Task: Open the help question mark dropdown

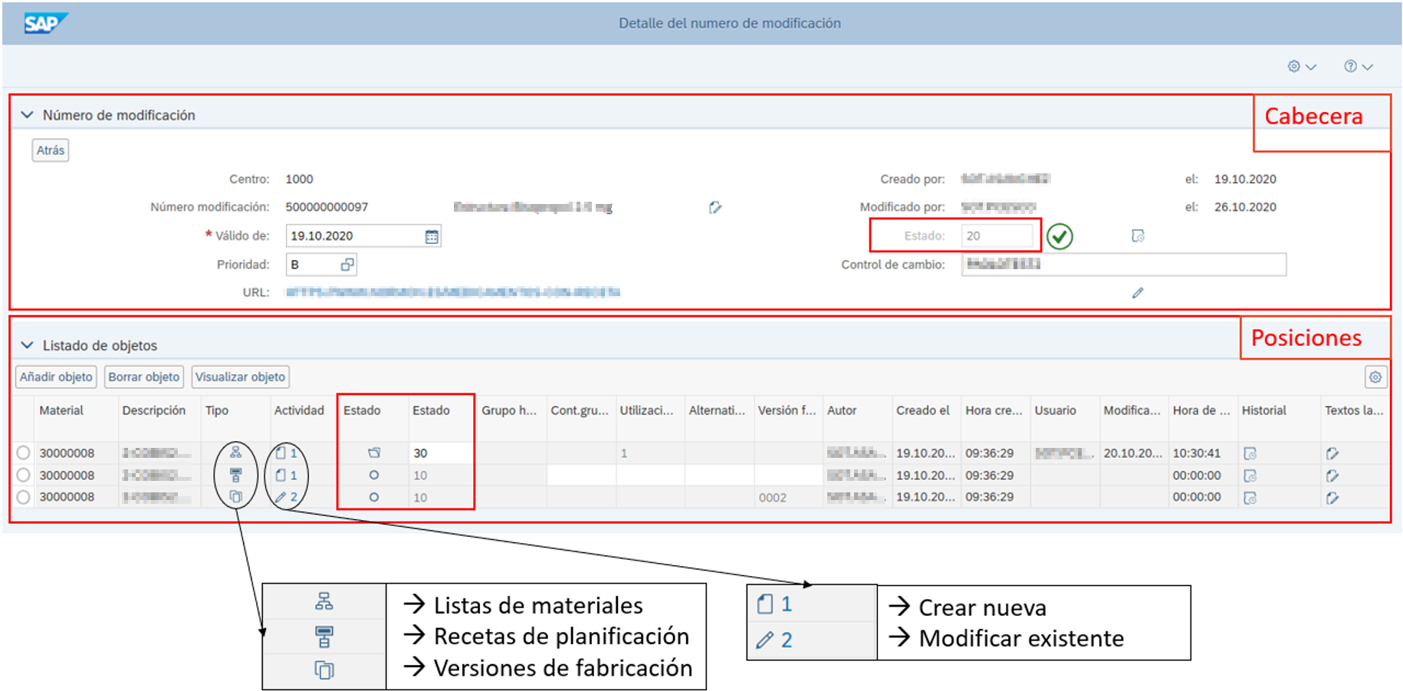Action: coord(1358,67)
